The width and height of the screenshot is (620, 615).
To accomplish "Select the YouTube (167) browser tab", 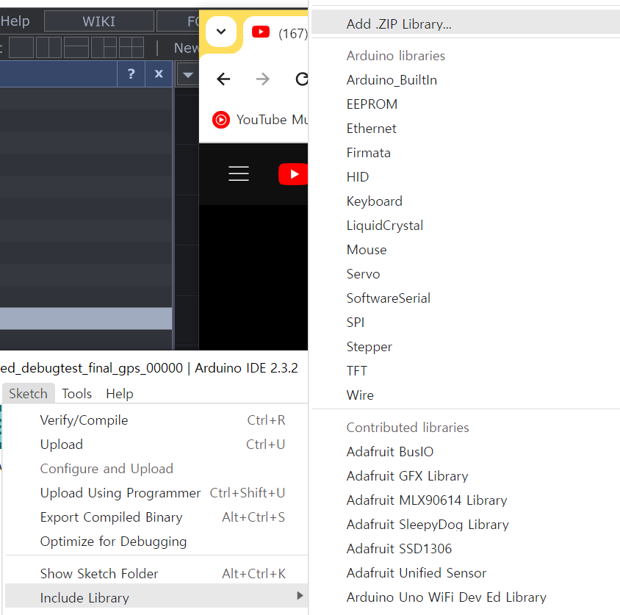I will tap(278, 33).
